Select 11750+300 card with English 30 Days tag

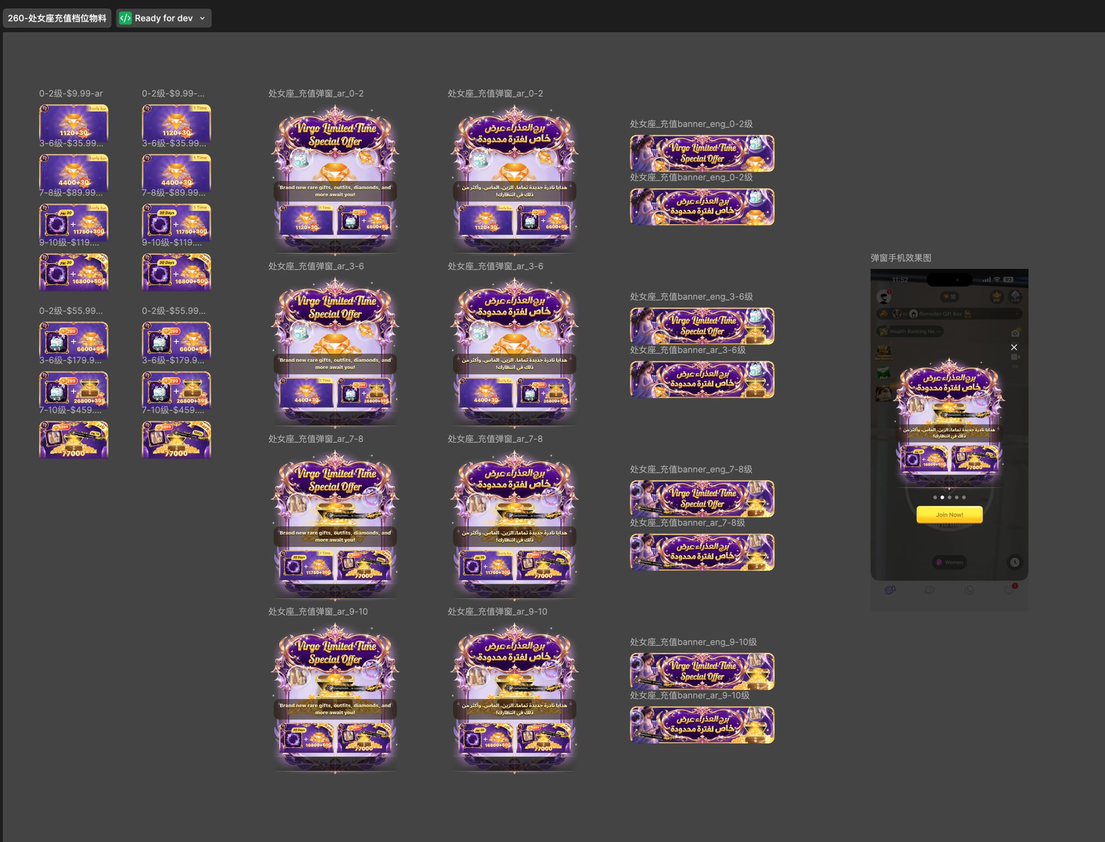tap(176, 222)
